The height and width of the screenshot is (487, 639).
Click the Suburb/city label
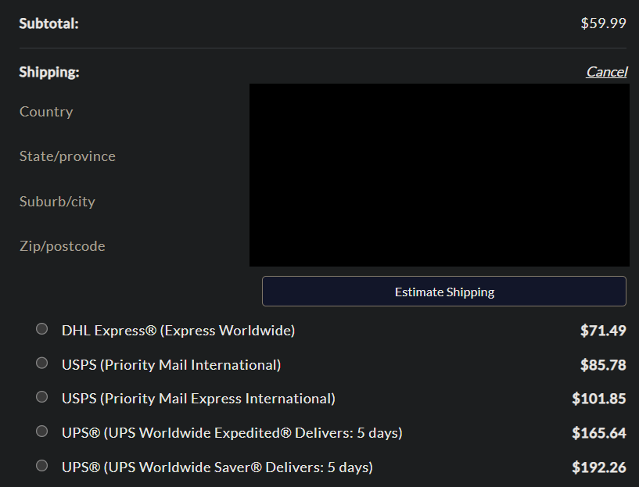(57, 202)
